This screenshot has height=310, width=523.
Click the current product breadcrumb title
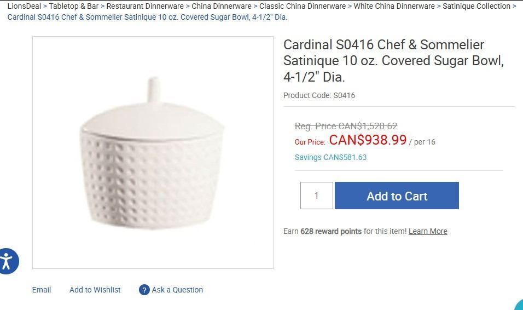(x=147, y=17)
